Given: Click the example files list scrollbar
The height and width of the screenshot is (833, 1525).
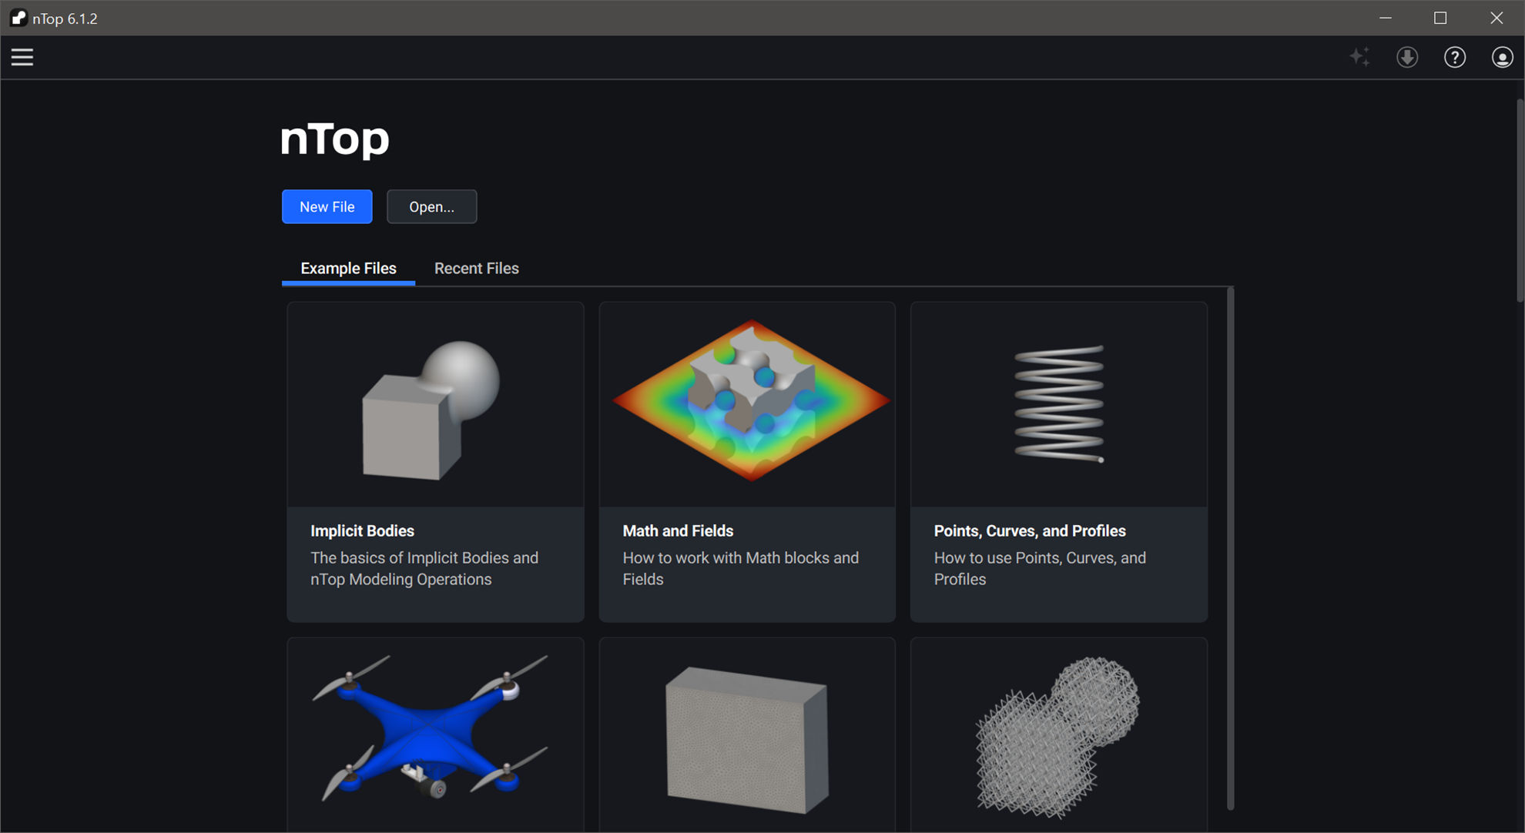Looking at the screenshot, I should click(1230, 548).
